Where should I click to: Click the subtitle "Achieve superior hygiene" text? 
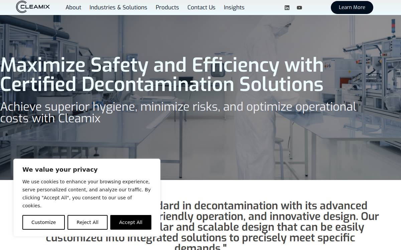tap(178, 112)
